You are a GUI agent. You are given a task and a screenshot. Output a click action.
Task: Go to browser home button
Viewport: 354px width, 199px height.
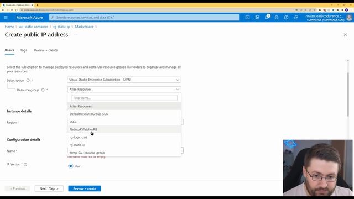pyautogui.click(x=16, y=10)
